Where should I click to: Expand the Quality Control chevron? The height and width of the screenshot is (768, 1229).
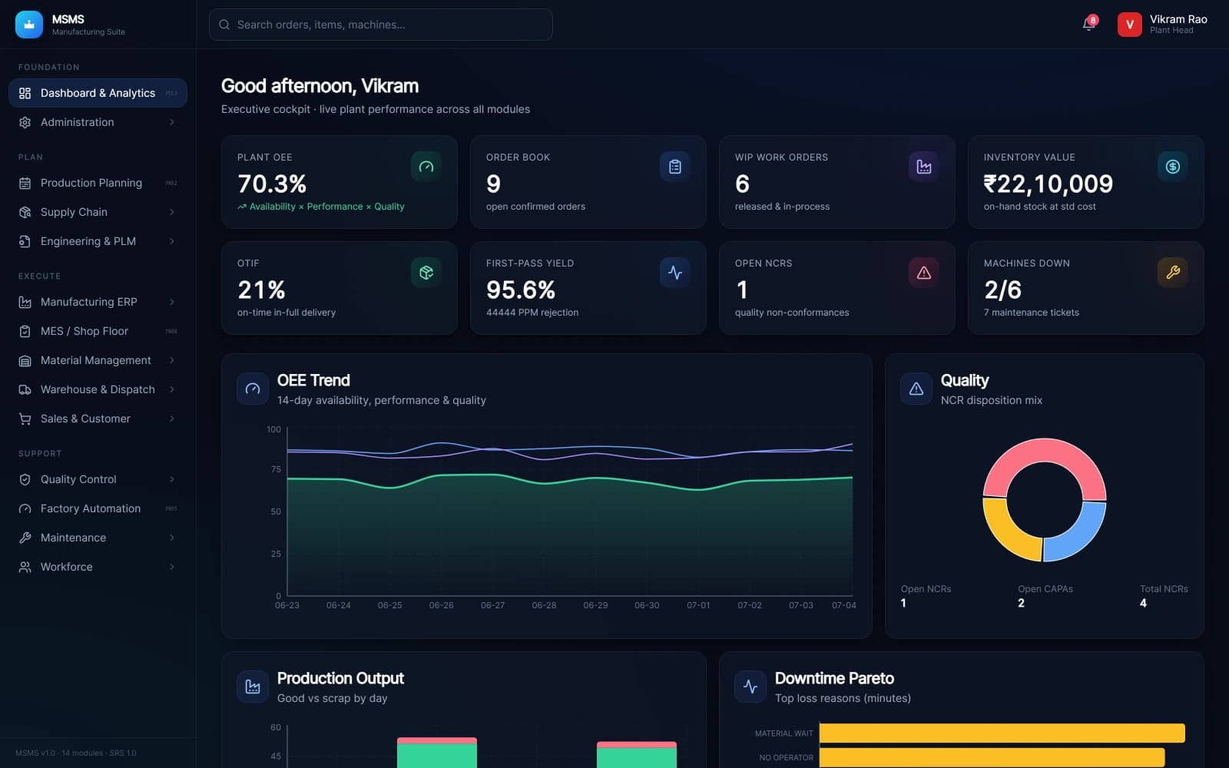pos(171,479)
